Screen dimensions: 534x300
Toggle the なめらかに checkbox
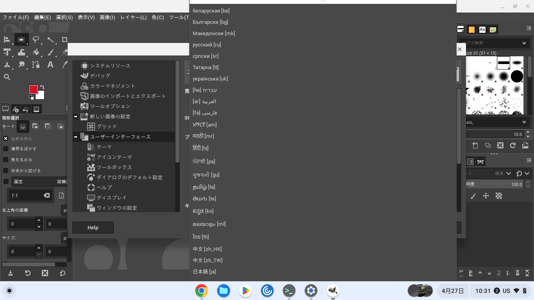[x=6, y=139]
